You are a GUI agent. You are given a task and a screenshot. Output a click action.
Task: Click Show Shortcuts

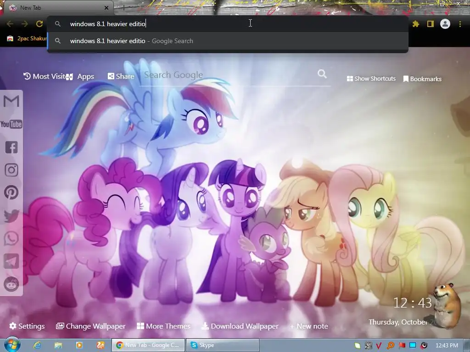pyautogui.click(x=371, y=79)
